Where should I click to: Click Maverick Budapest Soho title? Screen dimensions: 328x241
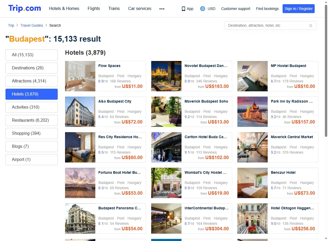click(206, 101)
